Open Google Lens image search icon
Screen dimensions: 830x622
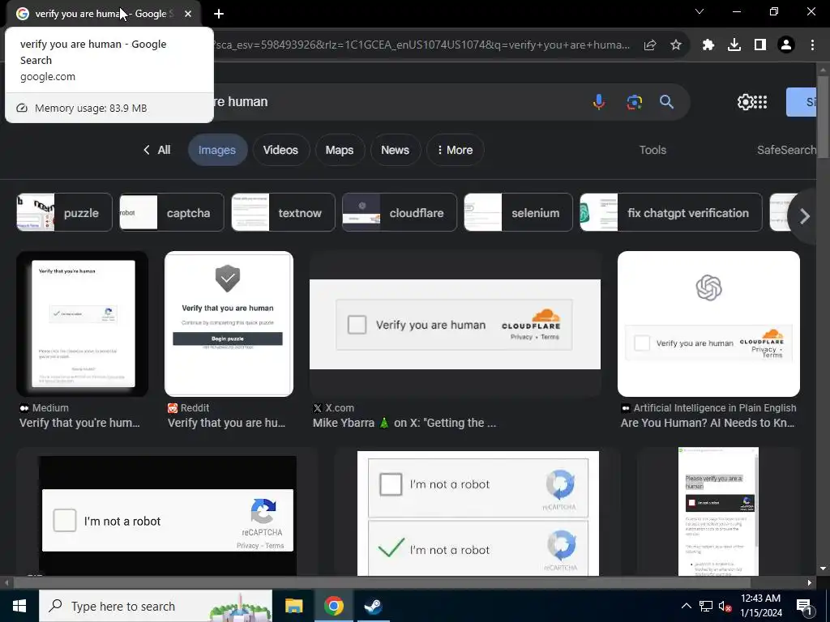click(x=634, y=101)
